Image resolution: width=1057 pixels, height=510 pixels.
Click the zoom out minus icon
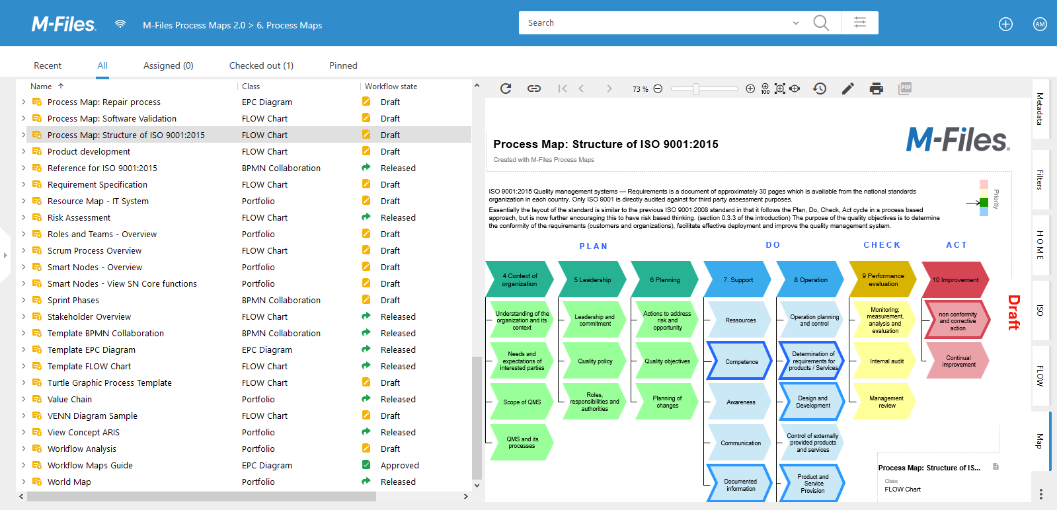[658, 89]
